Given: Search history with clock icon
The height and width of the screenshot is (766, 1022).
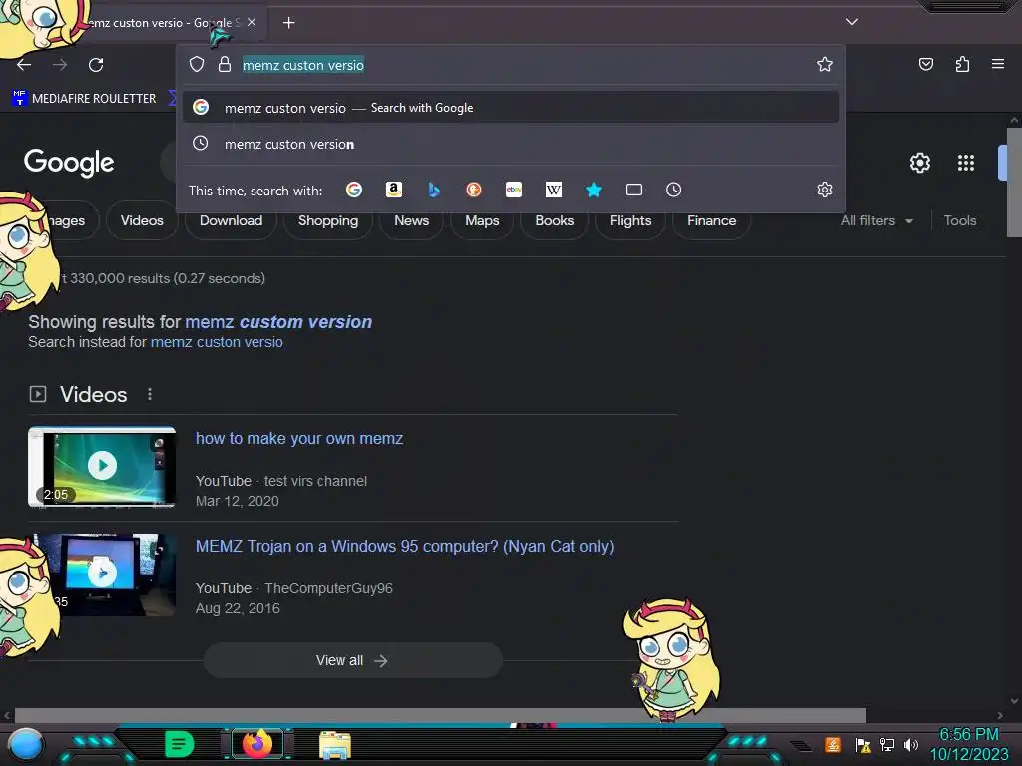Looking at the screenshot, I should [674, 190].
